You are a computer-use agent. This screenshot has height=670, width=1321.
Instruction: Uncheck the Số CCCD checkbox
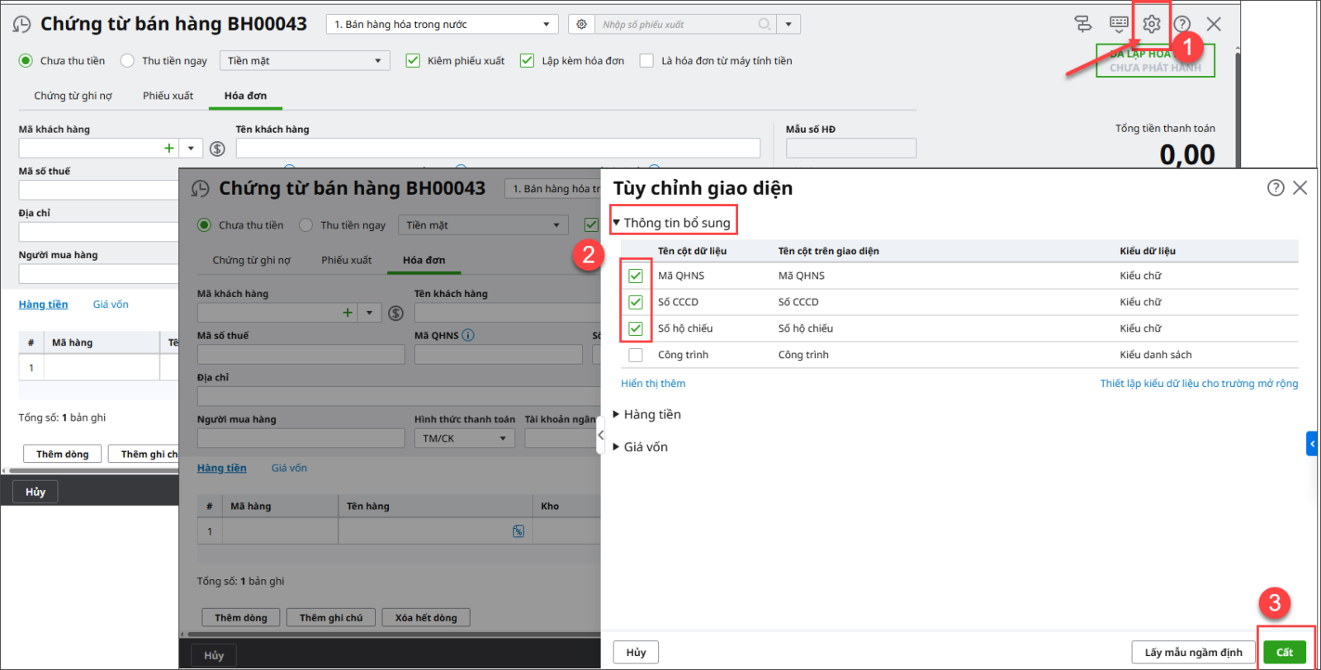tap(636, 302)
